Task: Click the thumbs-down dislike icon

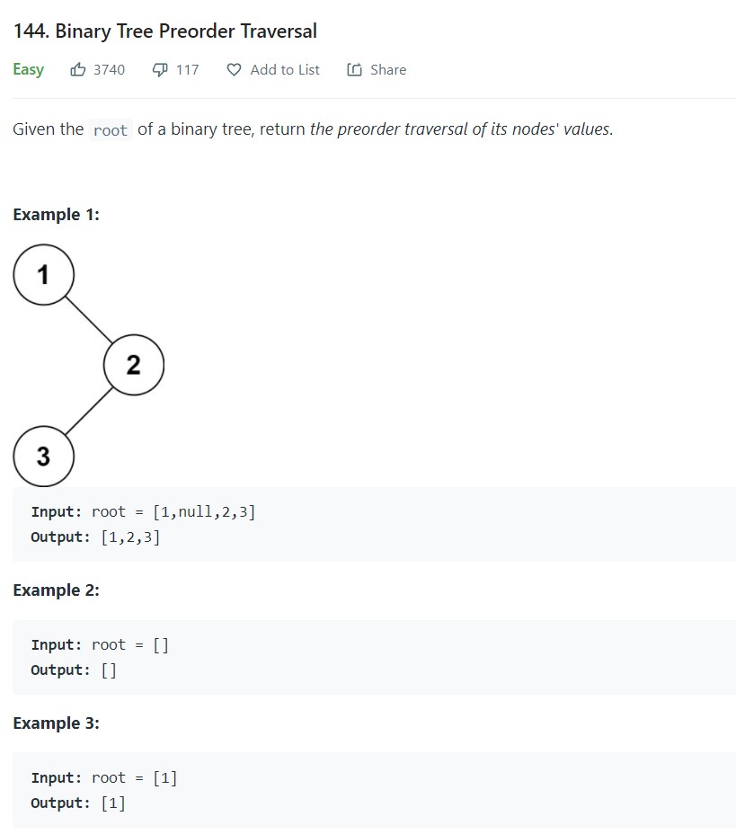Action: [x=161, y=69]
